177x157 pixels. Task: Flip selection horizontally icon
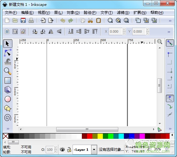[x=51, y=31]
